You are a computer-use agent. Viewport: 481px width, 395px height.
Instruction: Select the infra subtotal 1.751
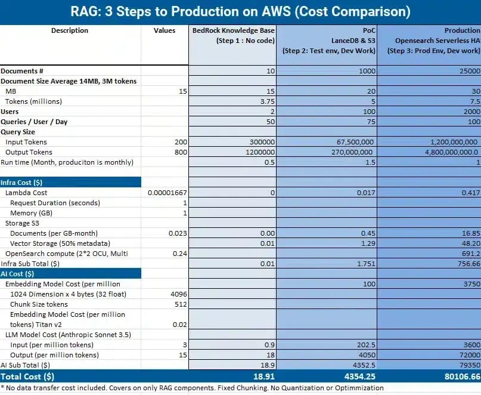(367, 264)
